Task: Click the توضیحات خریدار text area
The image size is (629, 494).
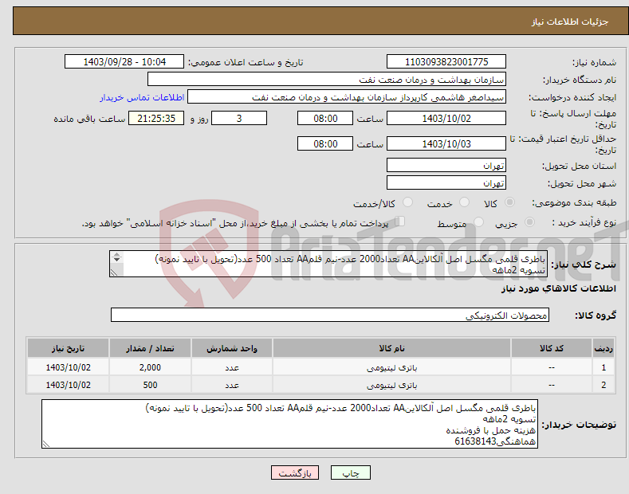Action: [289, 424]
